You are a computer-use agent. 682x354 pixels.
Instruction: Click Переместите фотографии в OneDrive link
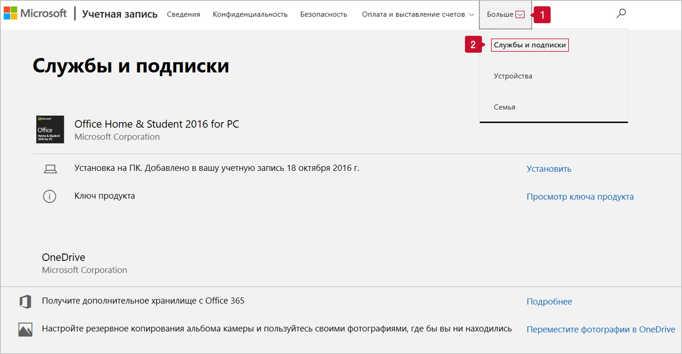pyautogui.click(x=600, y=329)
